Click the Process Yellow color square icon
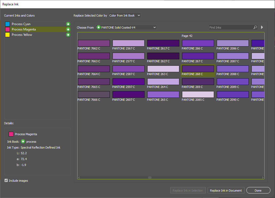The width and height of the screenshot is (275, 198). (7, 35)
